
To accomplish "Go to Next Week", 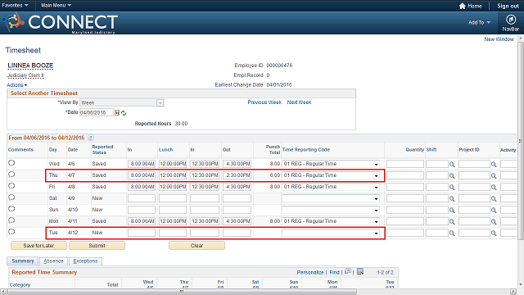I will point(299,102).
